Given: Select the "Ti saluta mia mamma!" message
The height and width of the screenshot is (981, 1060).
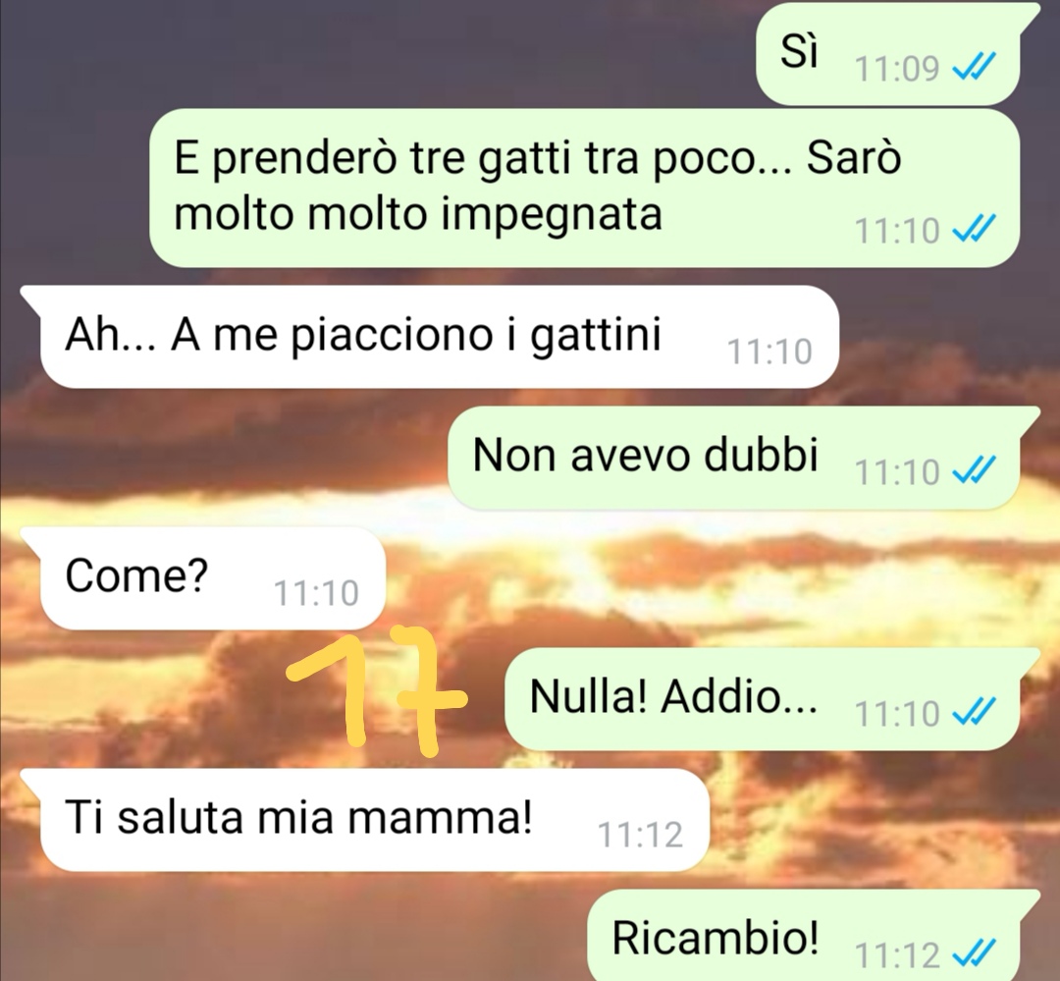Looking at the screenshot, I should pyautogui.click(x=365, y=819).
